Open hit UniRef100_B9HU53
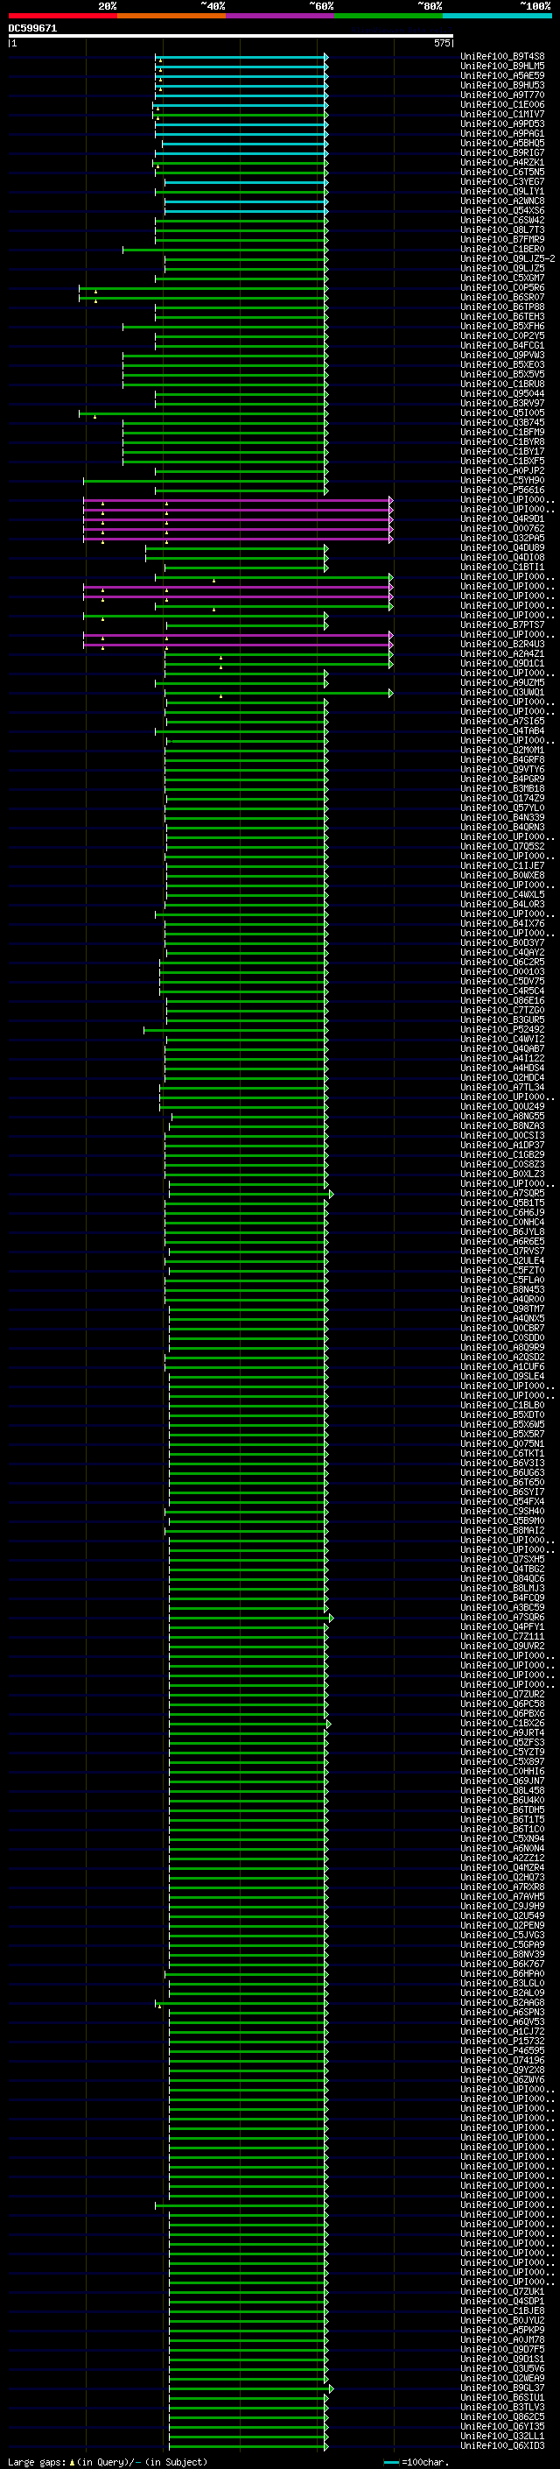This screenshot has width=560, height=2469. [x=502, y=85]
